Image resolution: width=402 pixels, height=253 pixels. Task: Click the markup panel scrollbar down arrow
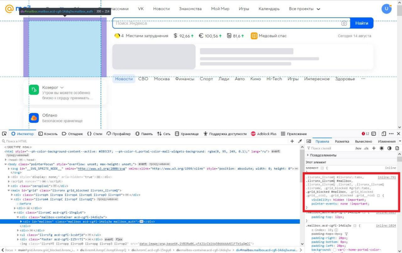point(302,244)
